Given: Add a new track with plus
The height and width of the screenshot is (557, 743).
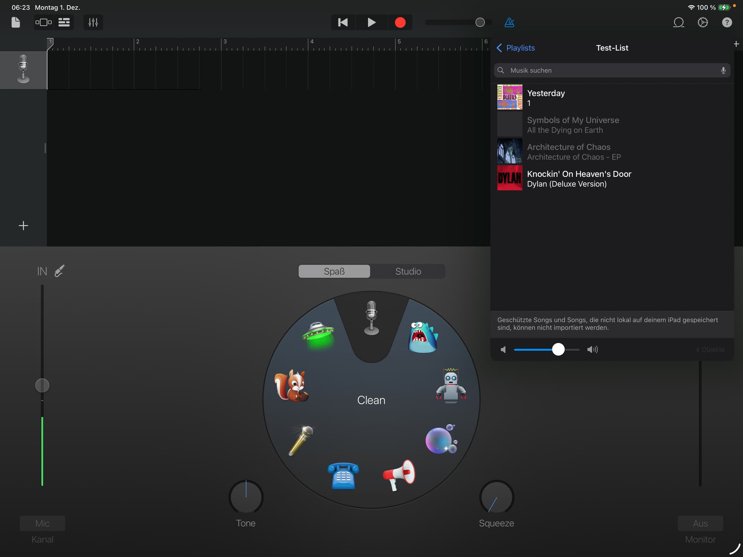Looking at the screenshot, I should pos(23,226).
